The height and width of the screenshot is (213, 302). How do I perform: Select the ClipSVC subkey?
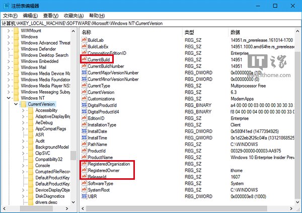tap(43, 153)
